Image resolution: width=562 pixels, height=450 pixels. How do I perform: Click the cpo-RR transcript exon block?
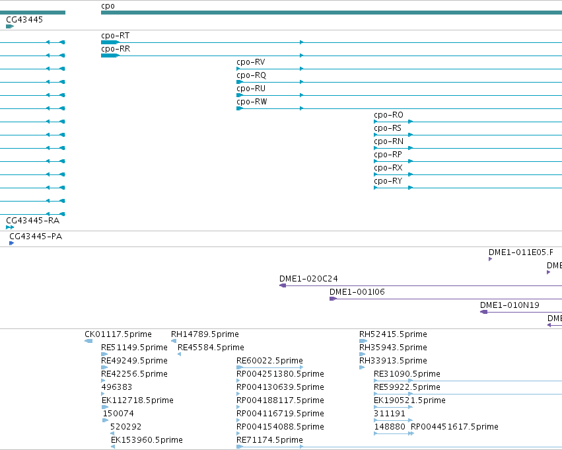[110, 56]
